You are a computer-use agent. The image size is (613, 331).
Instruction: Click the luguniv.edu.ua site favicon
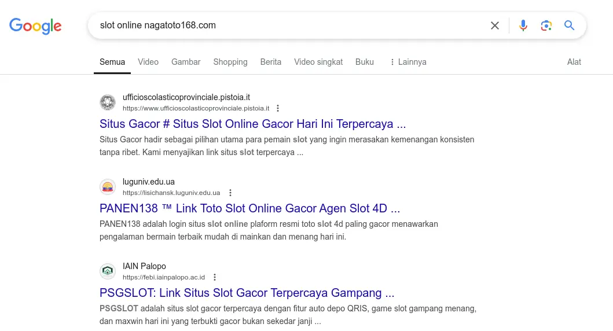[x=108, y=187]
